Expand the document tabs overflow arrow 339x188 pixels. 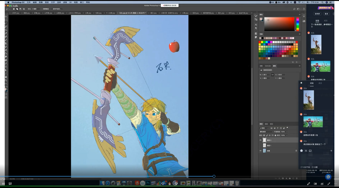coord(252,13)
